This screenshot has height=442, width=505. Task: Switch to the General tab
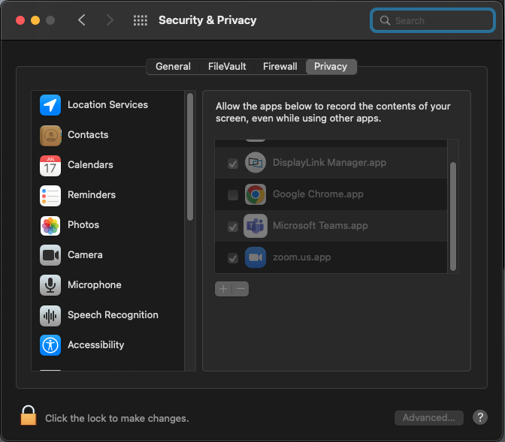[173, 67]
